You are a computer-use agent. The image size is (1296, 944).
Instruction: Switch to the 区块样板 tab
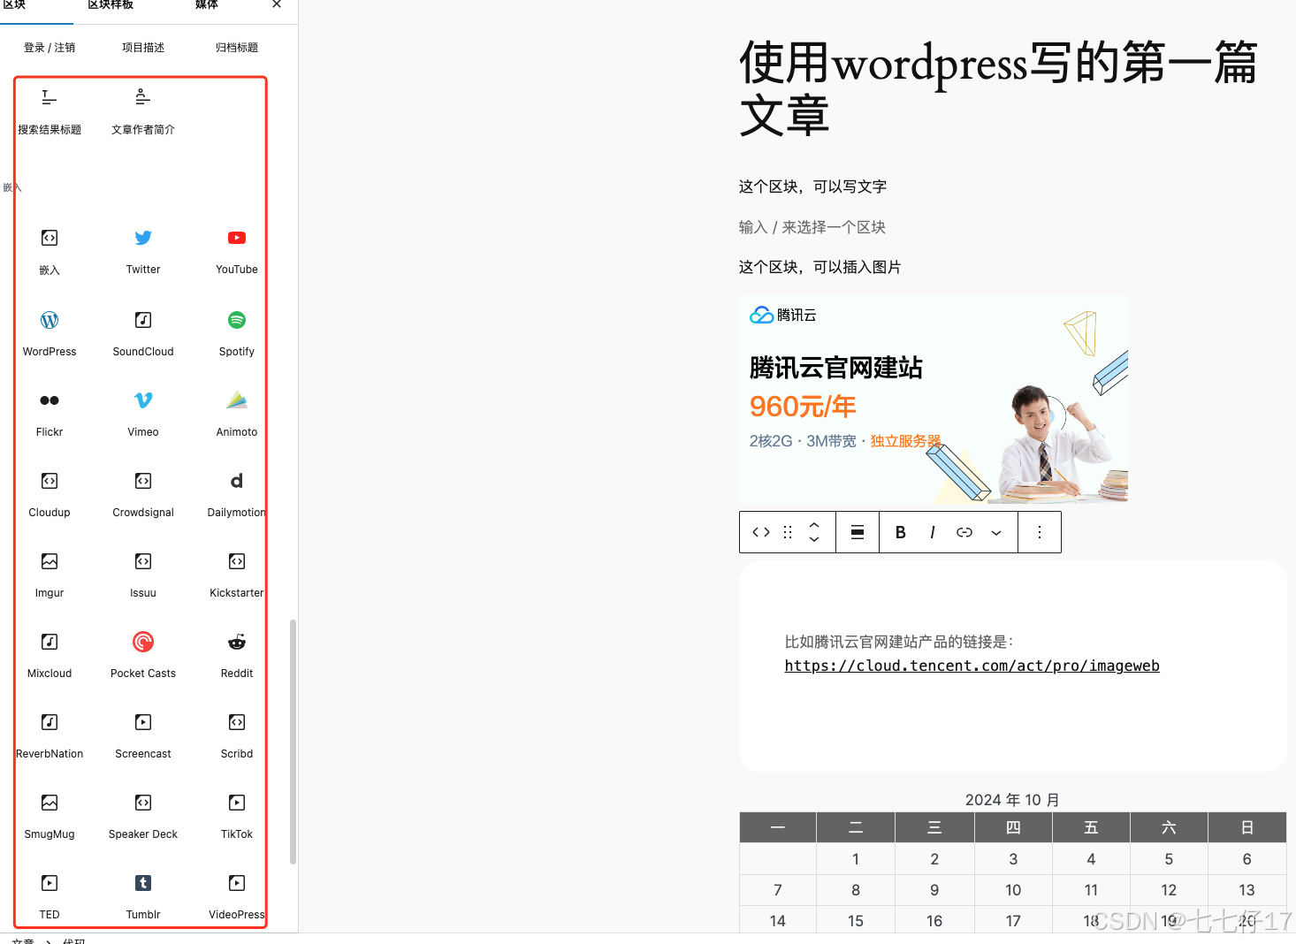(111, 5)
